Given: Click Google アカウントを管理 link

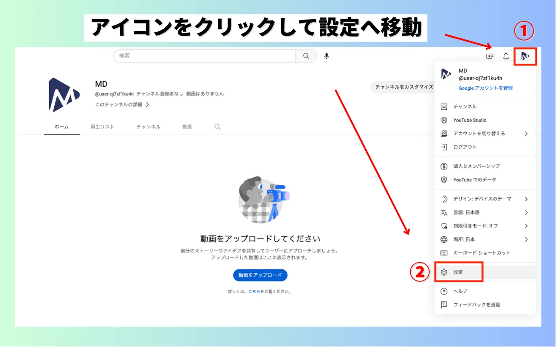Looking at the screenshot, I should point(486,88).
